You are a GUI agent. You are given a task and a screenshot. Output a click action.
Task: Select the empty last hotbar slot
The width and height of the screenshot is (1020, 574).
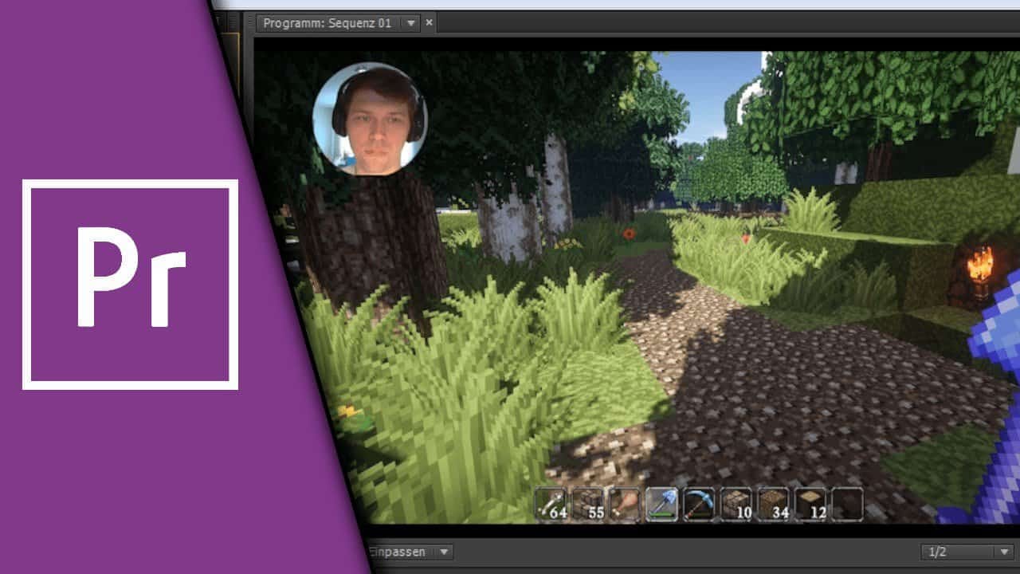tap(847, 505)
